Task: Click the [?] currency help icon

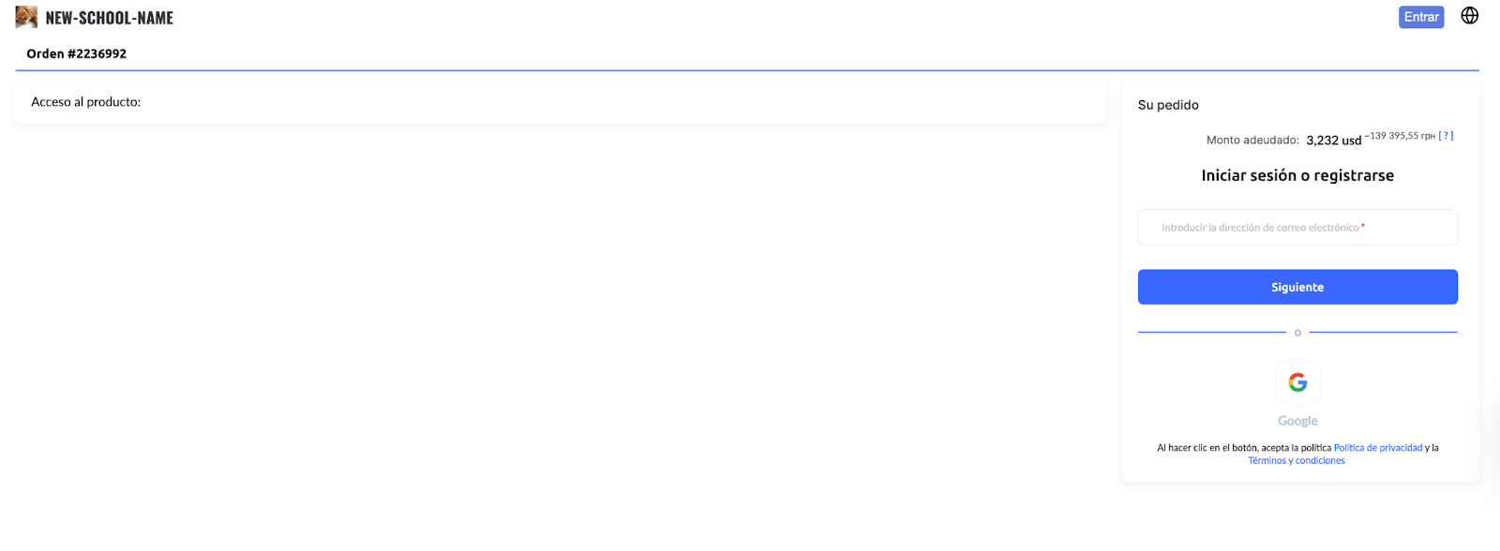Action: coord(1446,136)
